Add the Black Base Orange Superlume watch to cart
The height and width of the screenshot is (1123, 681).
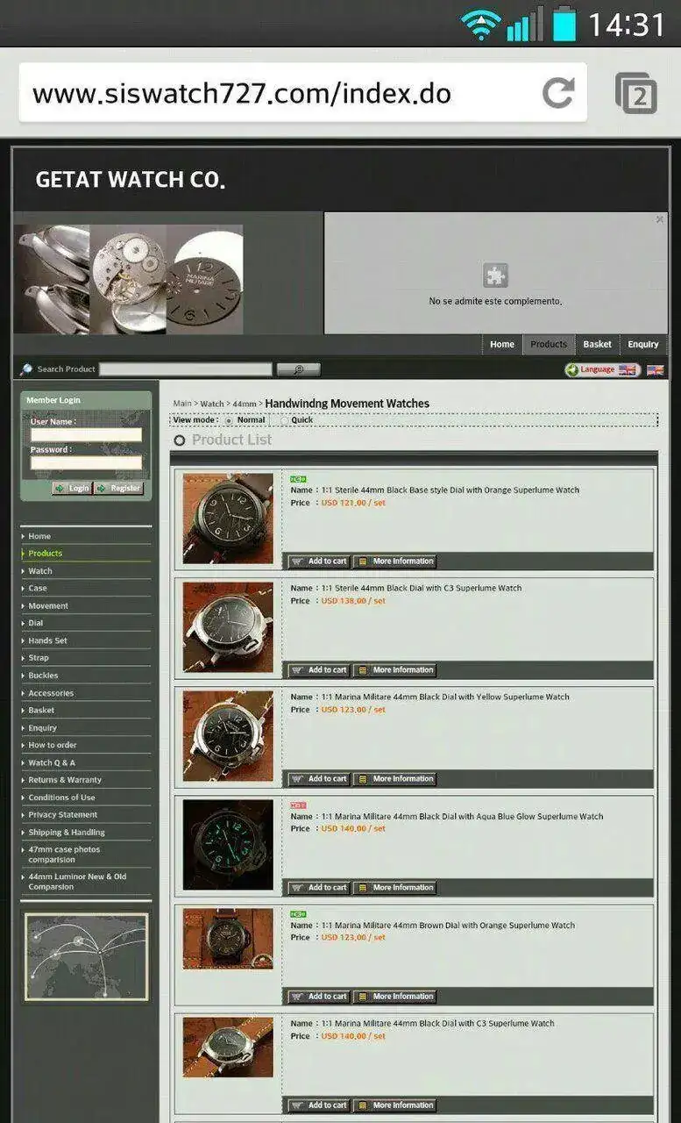click(319, 561)
